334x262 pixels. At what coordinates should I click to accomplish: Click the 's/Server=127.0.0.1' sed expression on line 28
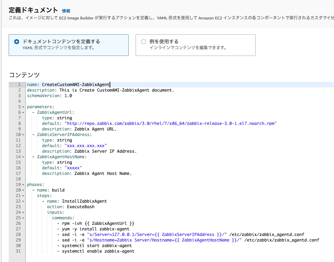pyautogui.click(x=157, y=234)
